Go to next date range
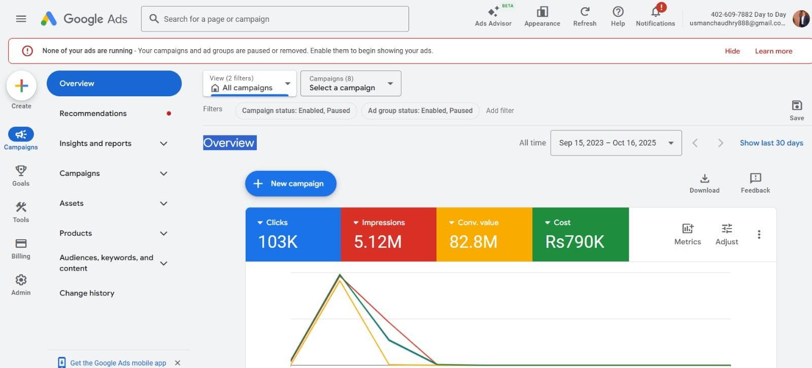812x368 pixels. point(720,143)
